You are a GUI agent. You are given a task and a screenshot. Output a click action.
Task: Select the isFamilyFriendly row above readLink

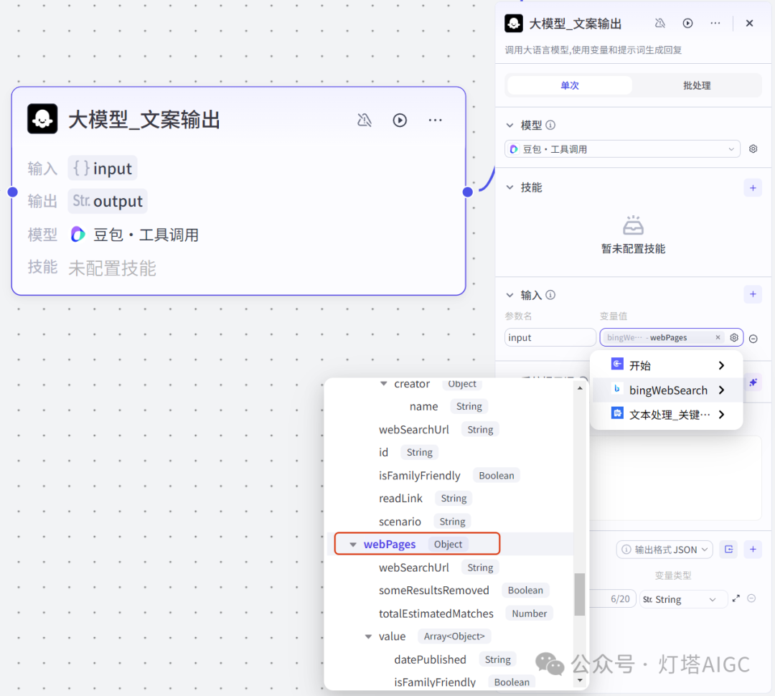(x=448, y=476)
